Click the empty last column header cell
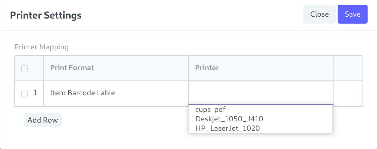Image resolution: width=377 pixels, height=149 pixels. (348, 68)
